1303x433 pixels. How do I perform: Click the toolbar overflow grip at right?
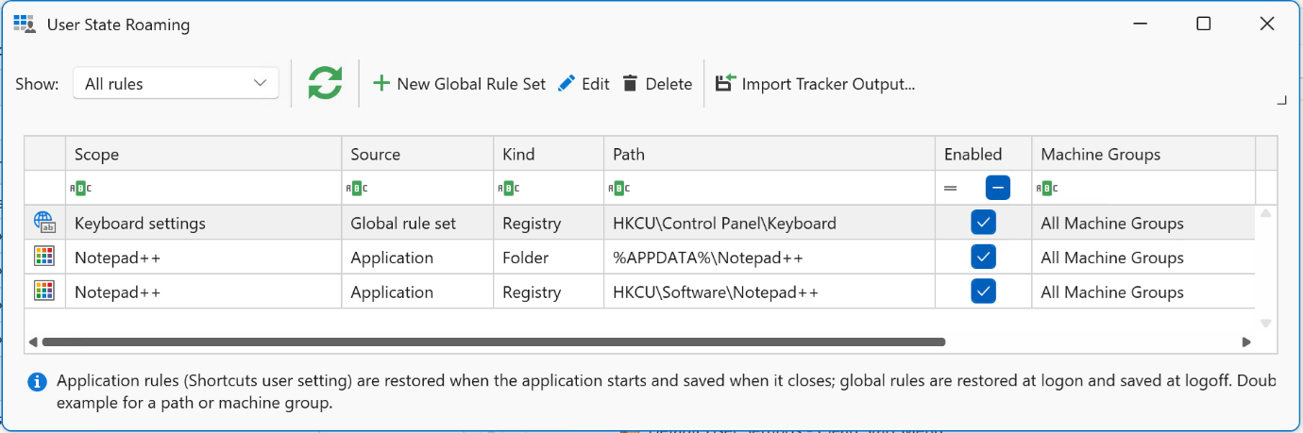pos(1281,99)
